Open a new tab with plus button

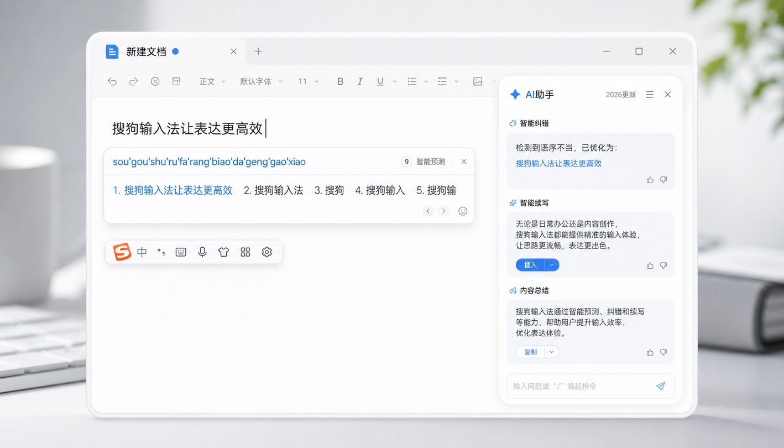258,51
